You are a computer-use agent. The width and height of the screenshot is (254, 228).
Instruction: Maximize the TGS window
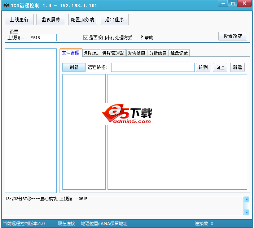click(x=233, y=3)
